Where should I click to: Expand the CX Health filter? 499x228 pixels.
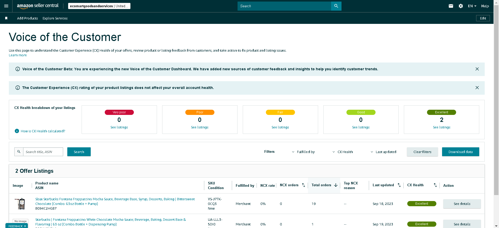[x=343, y=152]
